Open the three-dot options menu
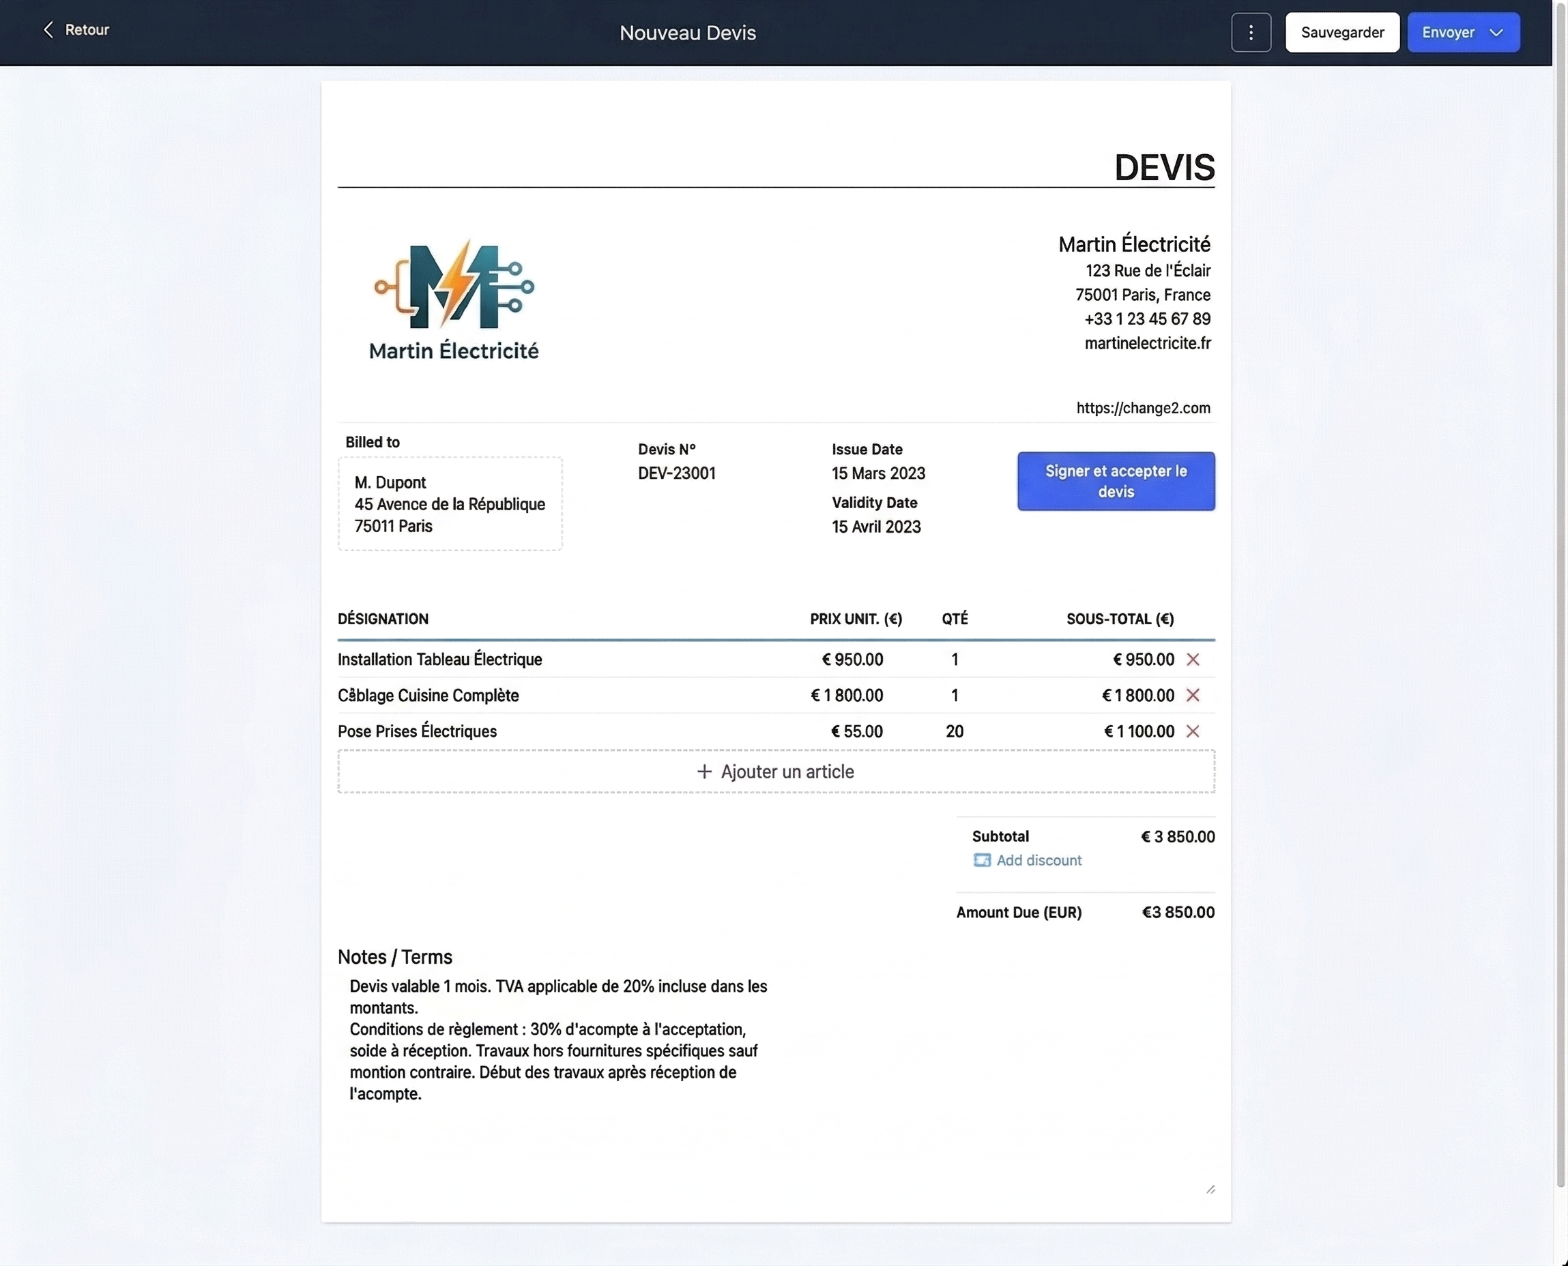Screen dimensions: 1568x1266 [1250, 32]
